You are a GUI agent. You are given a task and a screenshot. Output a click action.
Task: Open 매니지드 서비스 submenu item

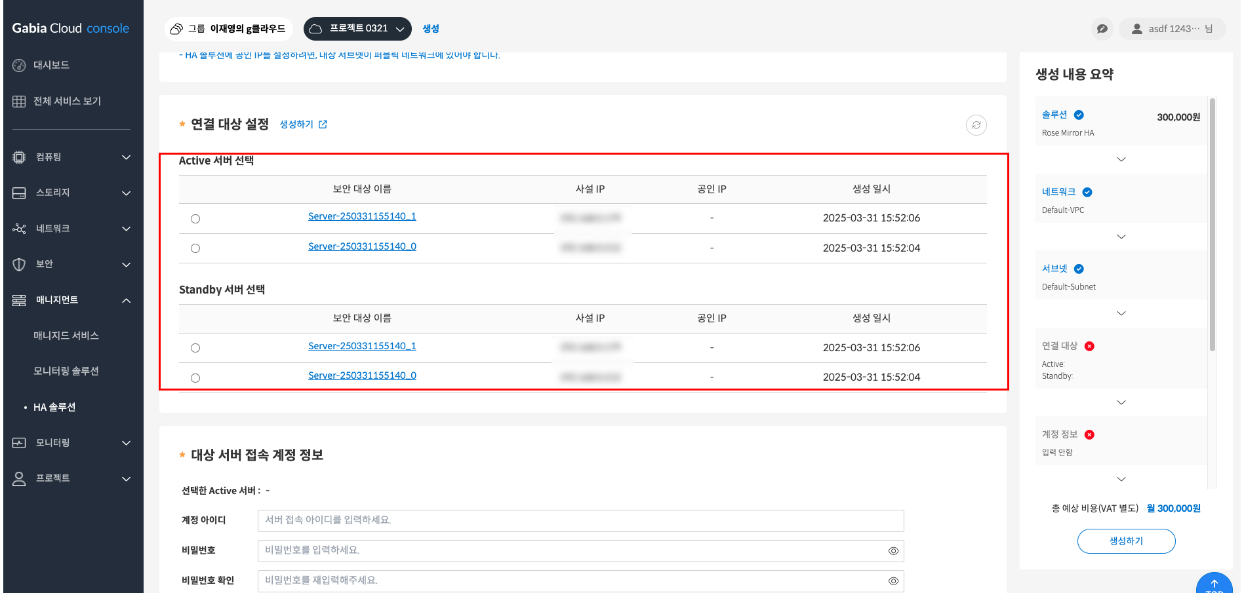coord(66,335)
